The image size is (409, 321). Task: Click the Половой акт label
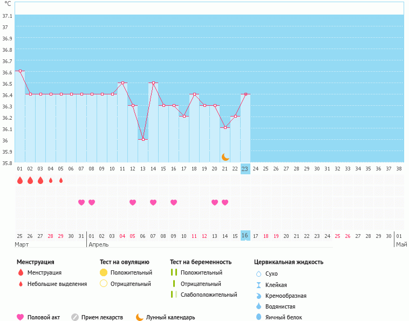click(44, 317)
